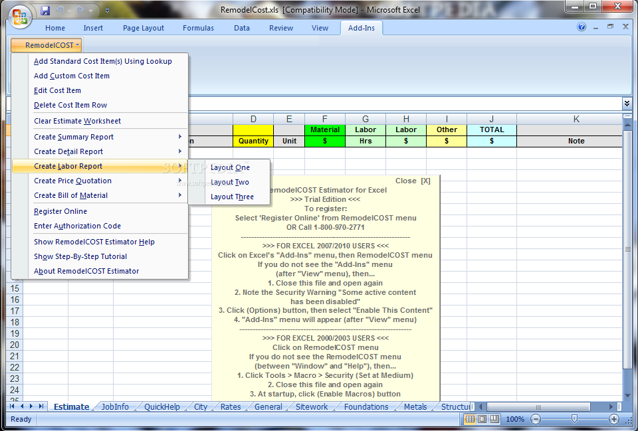This screenshot has height=431, width=638.
Task: Switch to the Home ribbon tab
Action: point(55,28)
